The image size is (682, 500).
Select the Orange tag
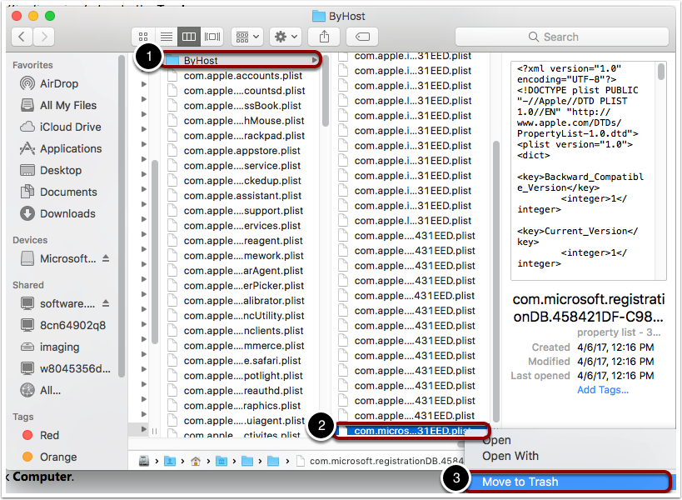point(57,457)
